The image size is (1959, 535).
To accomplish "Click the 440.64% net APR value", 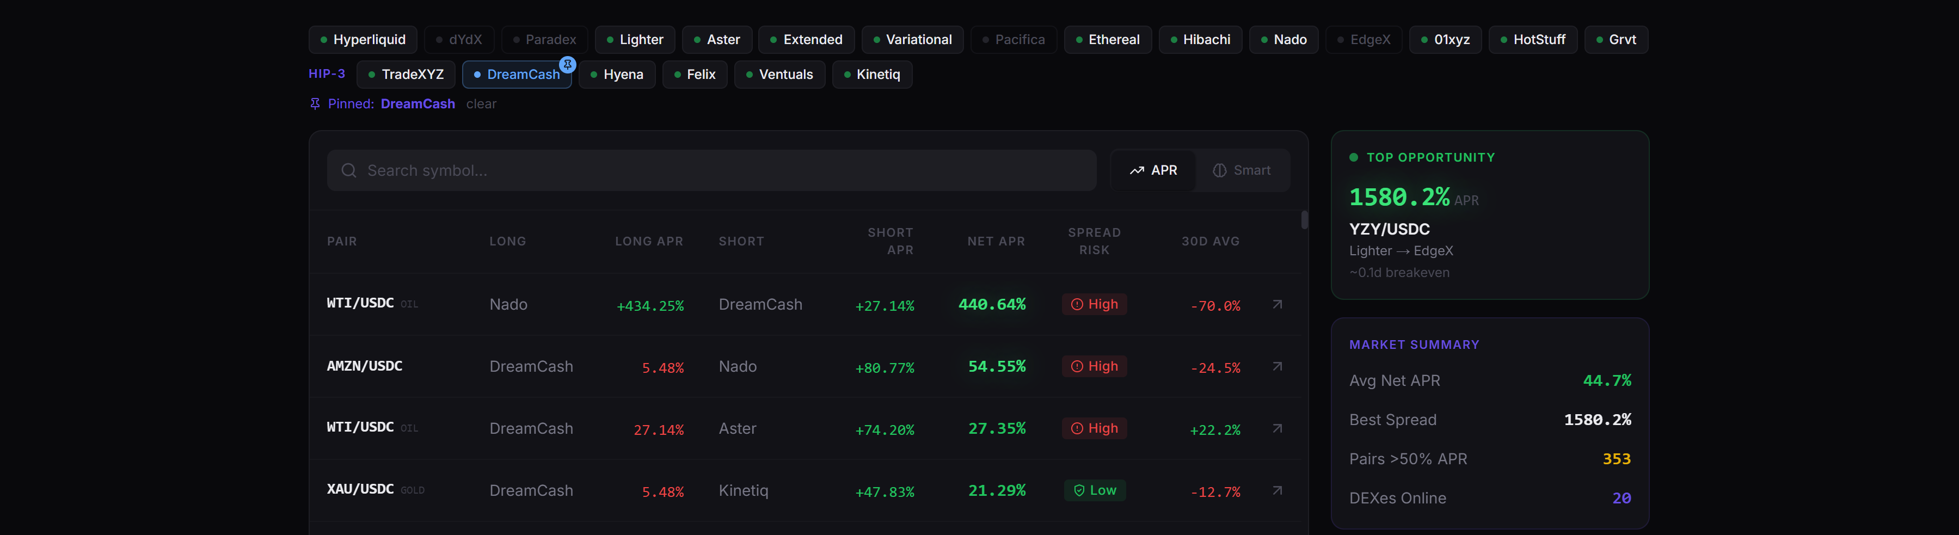I will [992, 305].
